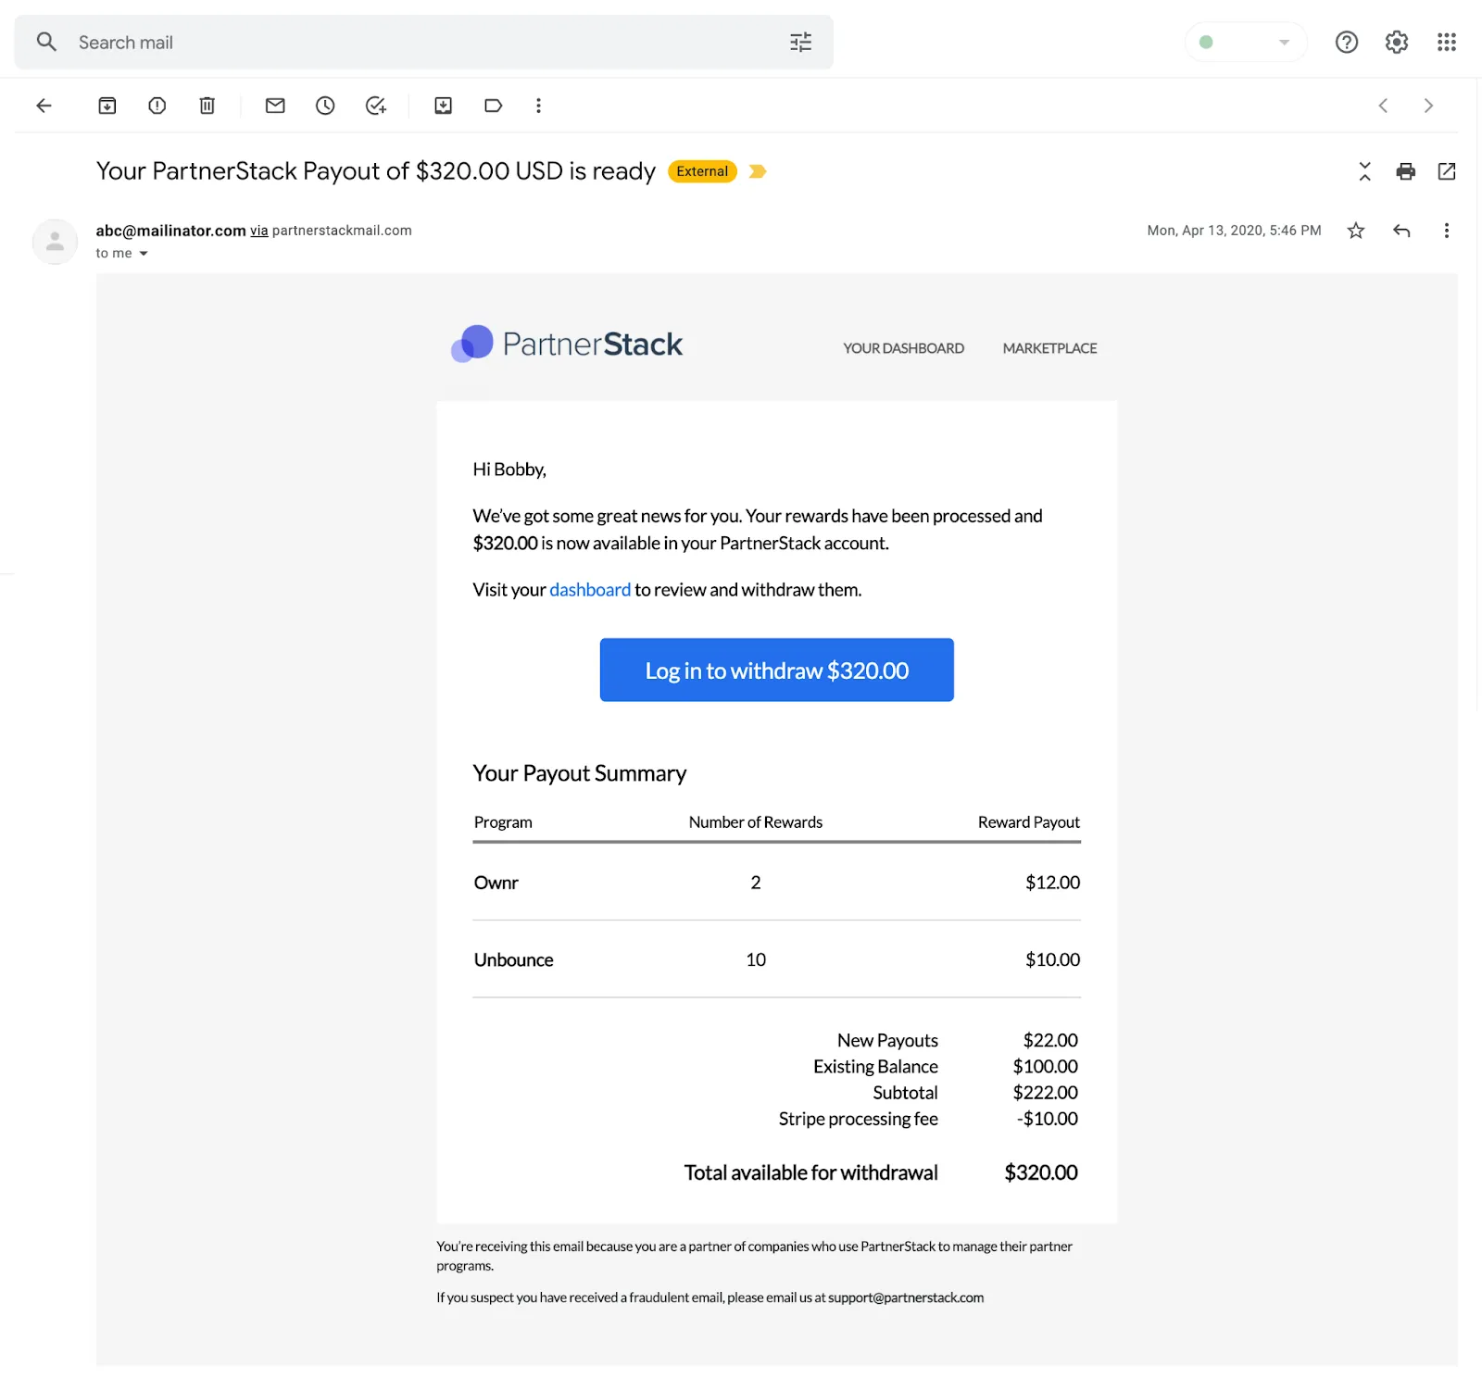The width and height of the screenshot is (1482, 1391).
Task: Open search options filter icon
Action: 800,42
